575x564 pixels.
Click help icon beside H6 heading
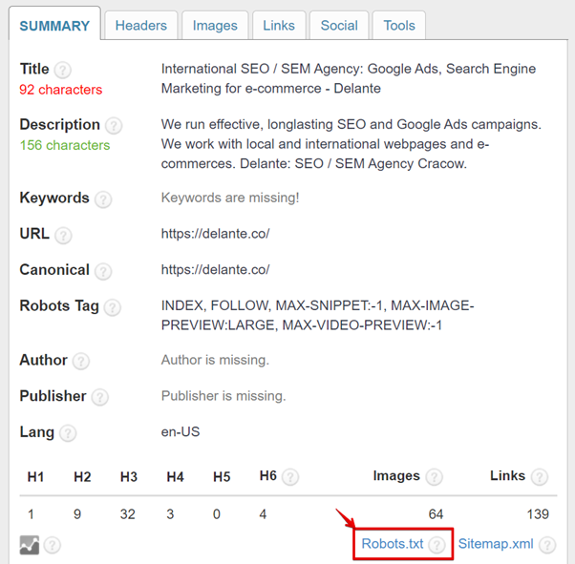tap(290, 477)
